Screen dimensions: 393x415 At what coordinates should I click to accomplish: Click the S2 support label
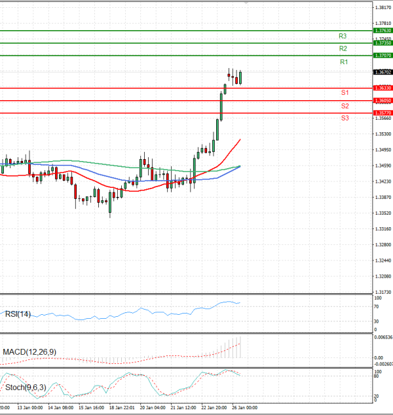click(x=345, y=105)
